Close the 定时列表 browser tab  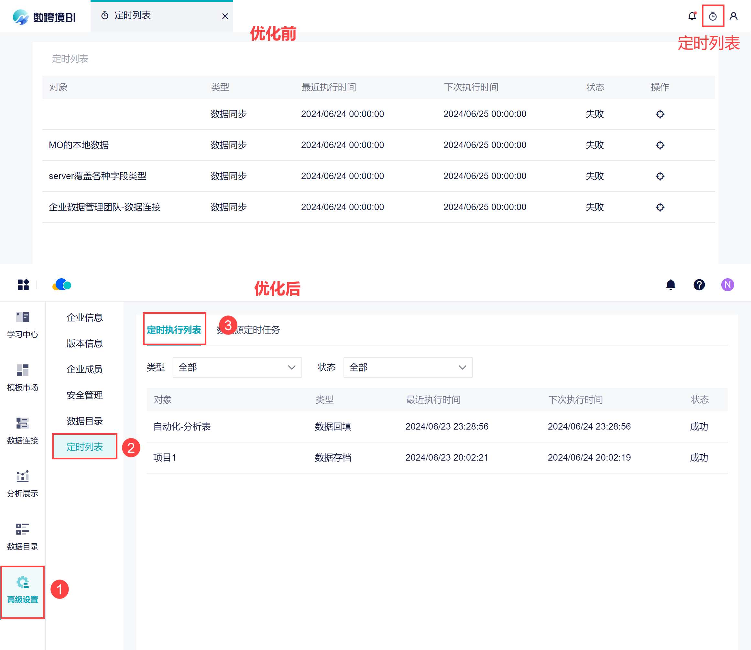pyautogui.click(x=225, y=16)
